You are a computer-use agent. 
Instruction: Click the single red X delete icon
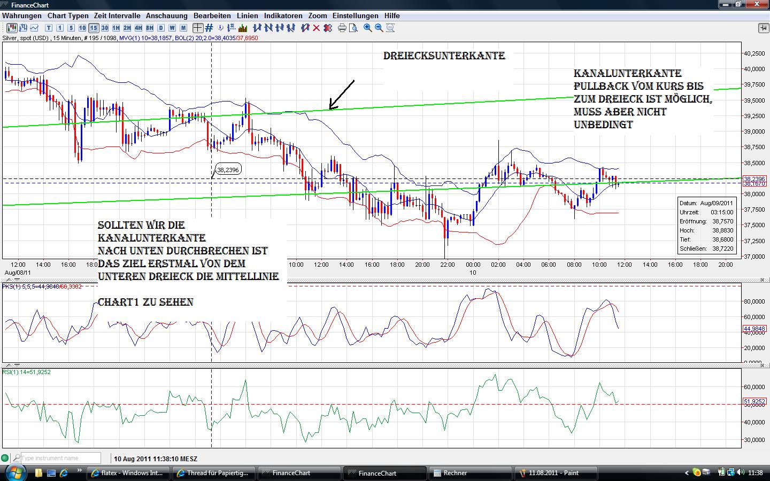coord(317,28)
